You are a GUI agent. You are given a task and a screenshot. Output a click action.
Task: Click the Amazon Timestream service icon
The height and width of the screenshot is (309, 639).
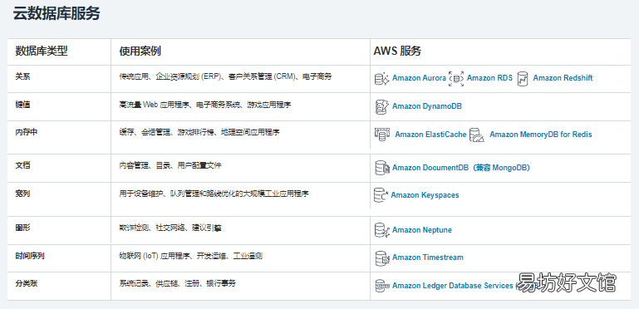point(382,257)
